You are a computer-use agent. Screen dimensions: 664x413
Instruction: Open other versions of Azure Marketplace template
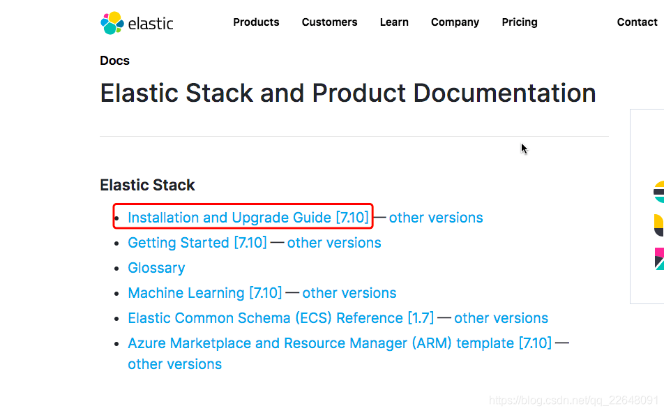point(175,364)
